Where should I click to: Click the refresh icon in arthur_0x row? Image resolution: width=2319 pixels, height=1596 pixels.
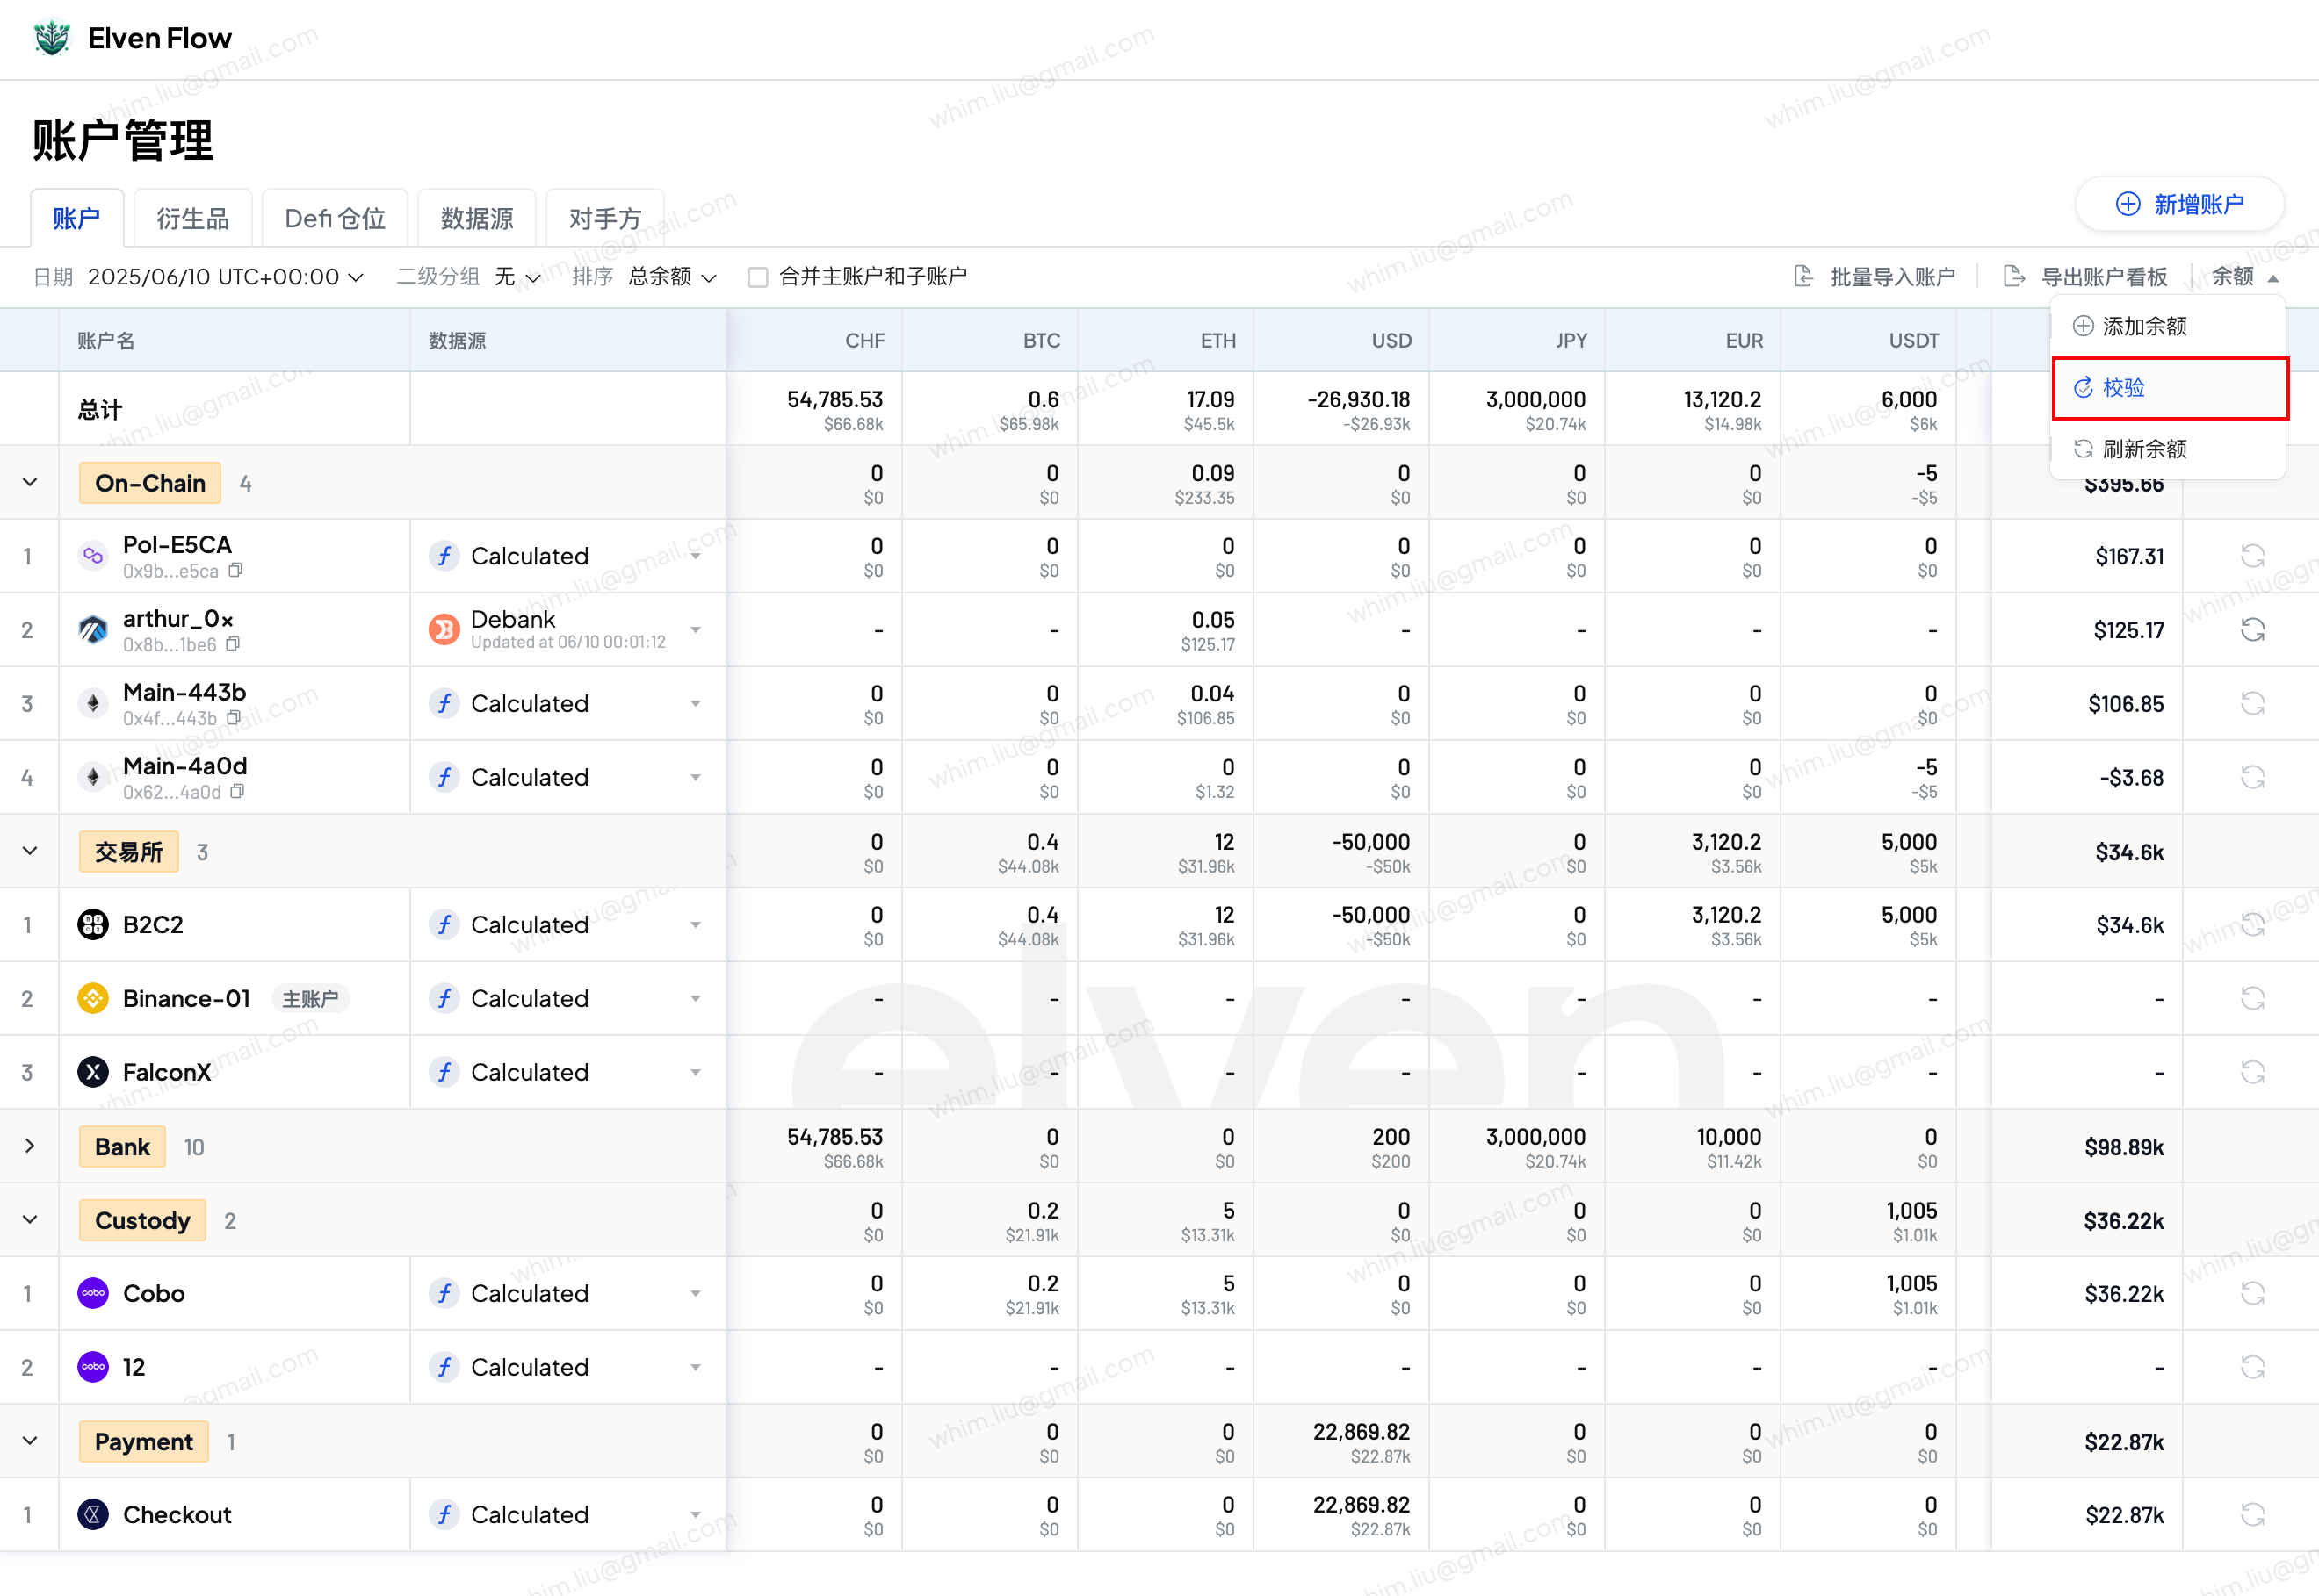(x=2252, y=630)
